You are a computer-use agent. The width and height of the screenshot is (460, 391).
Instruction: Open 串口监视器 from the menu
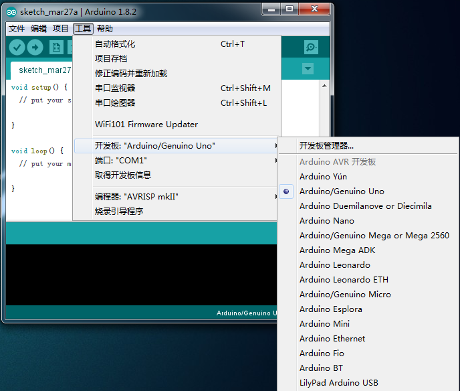click(x=176, y=88)
